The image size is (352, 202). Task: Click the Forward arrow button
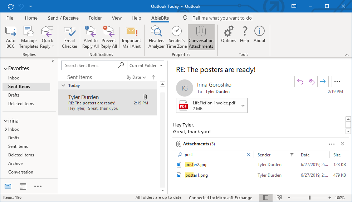tap(323, 82)
